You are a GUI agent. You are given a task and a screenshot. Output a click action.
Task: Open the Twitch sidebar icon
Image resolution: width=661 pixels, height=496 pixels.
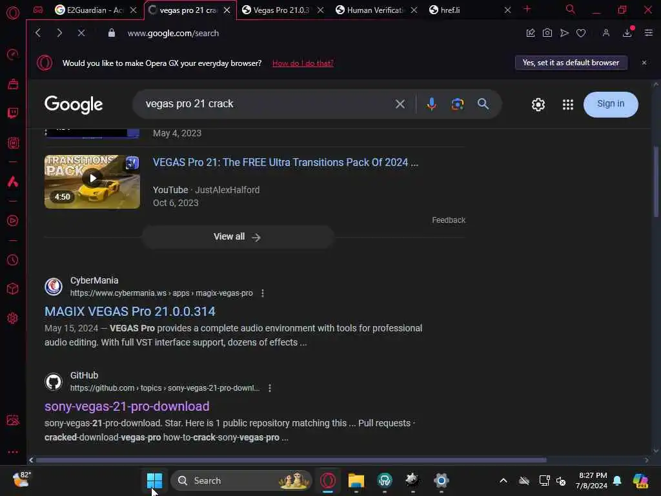(x=13, y=112)
